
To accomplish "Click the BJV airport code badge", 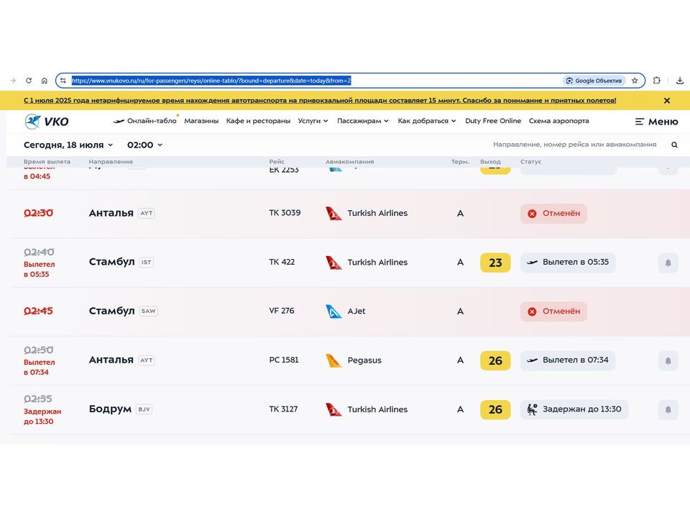I will [x=144, y=409].
